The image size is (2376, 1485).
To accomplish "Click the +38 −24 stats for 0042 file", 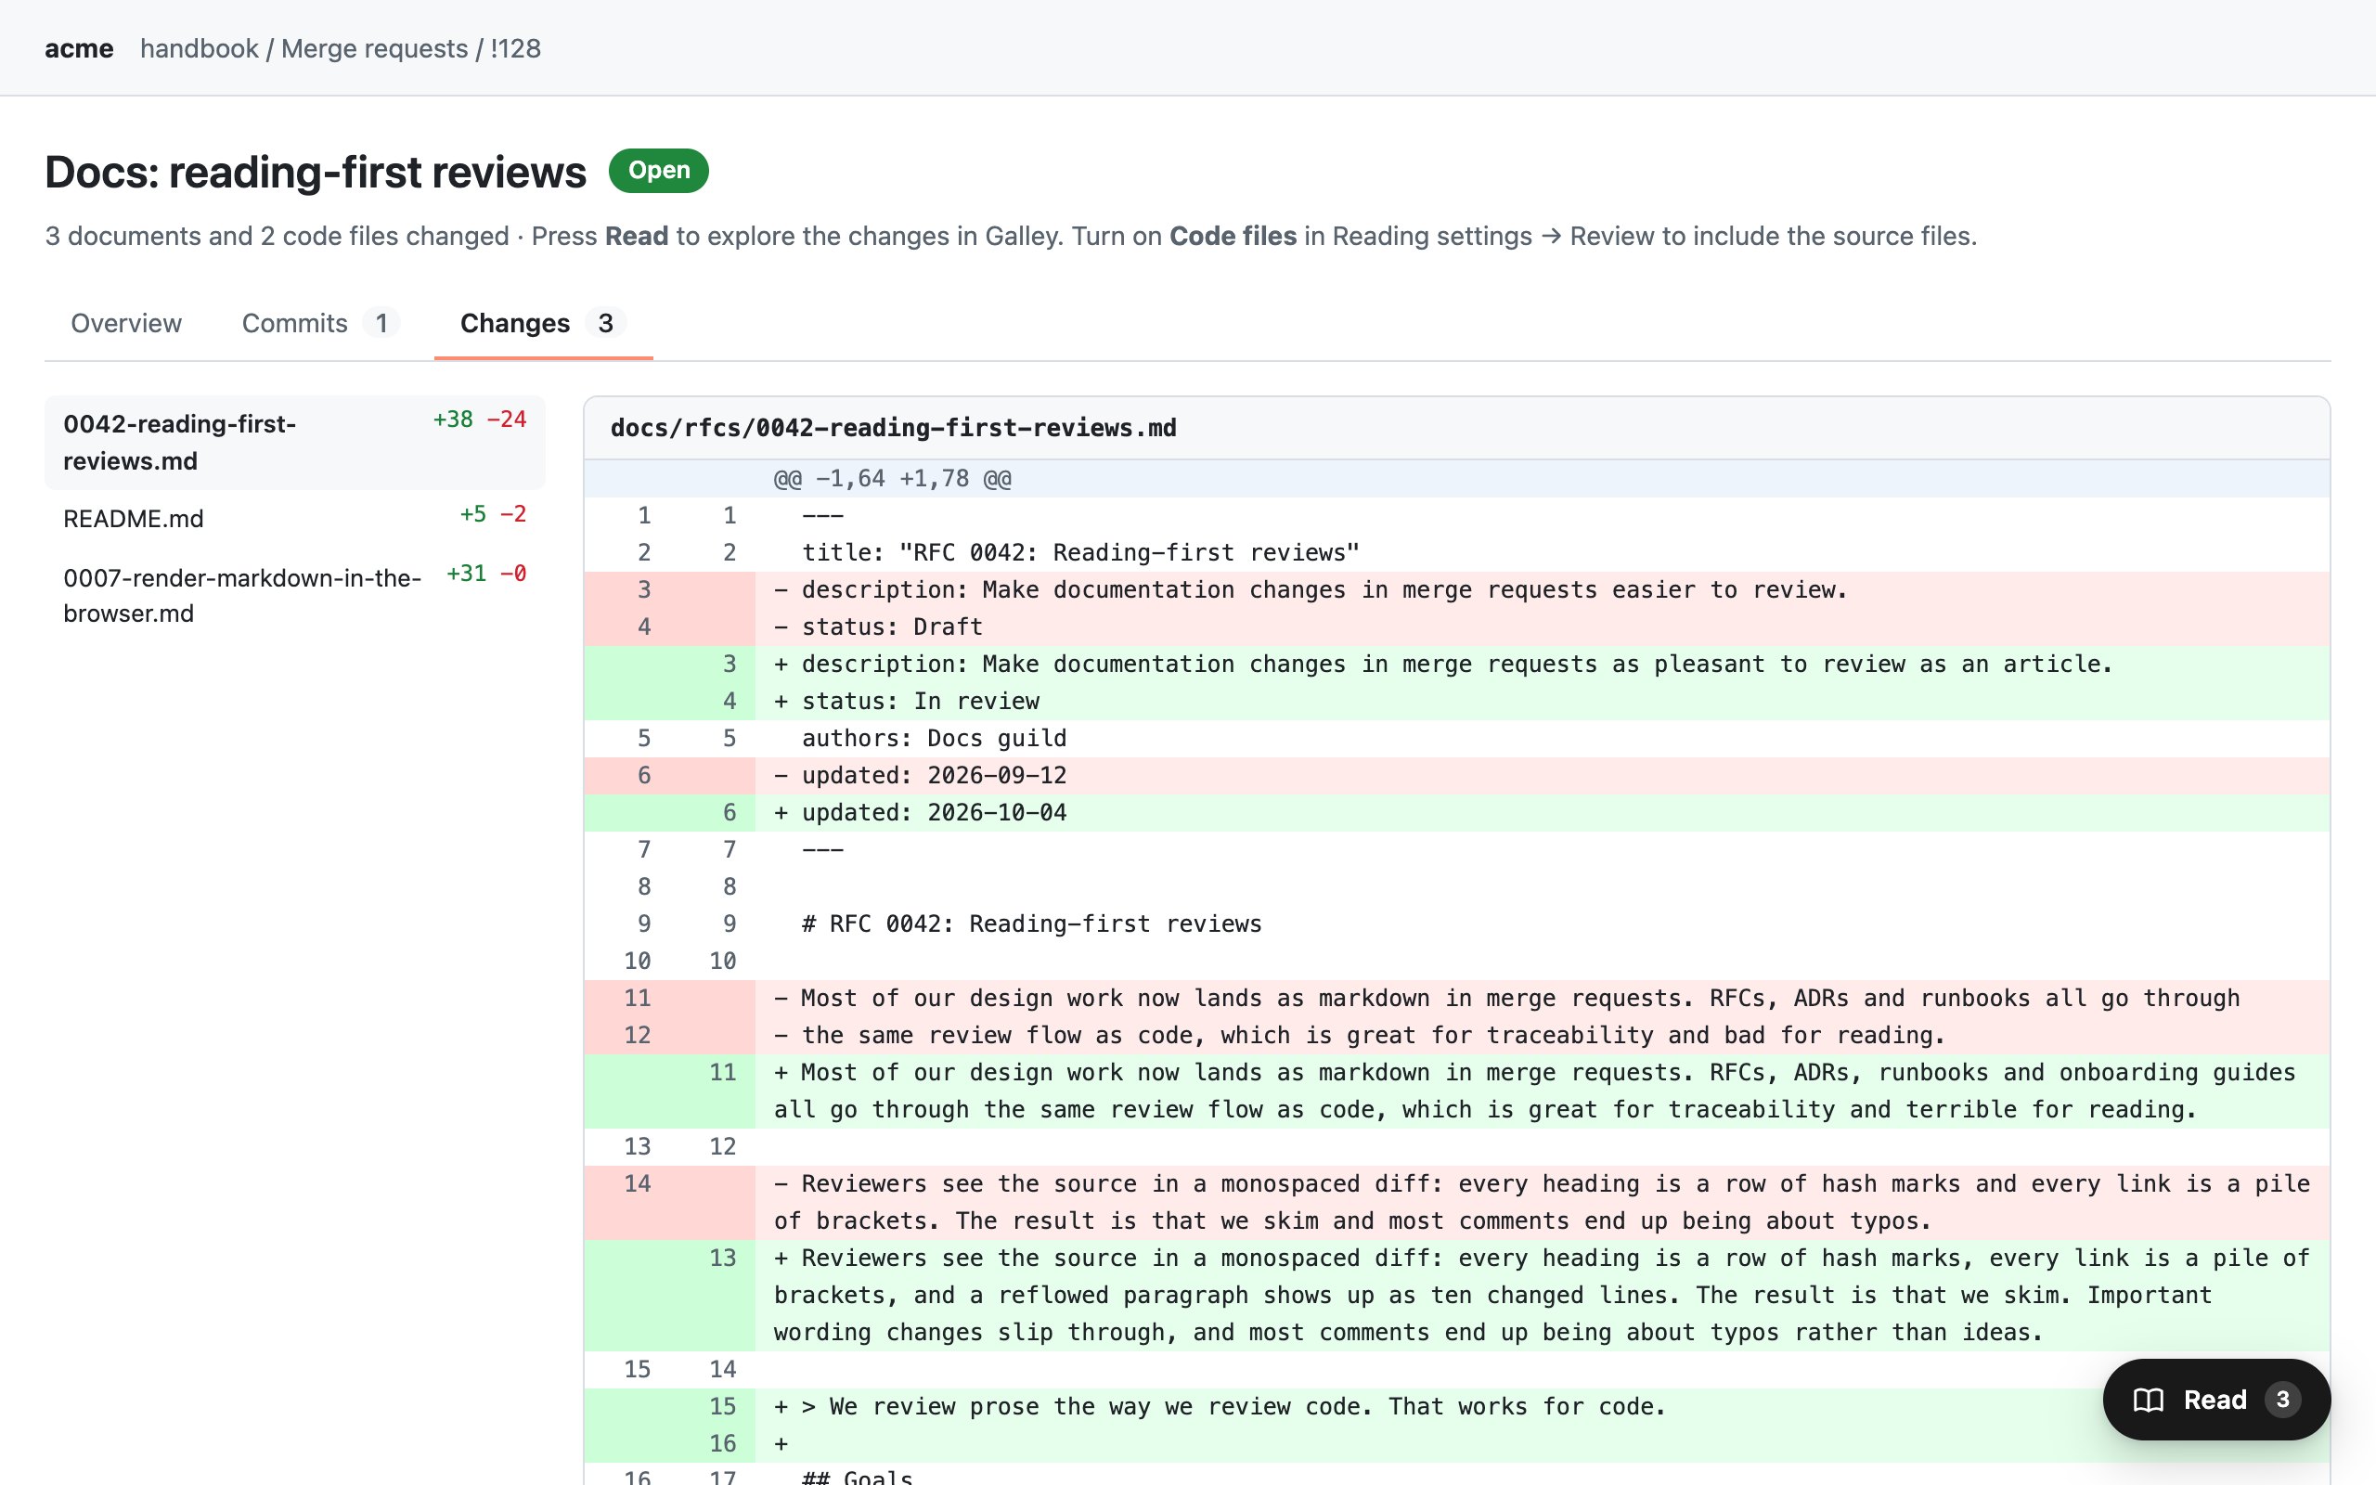I will pos(479,420).
